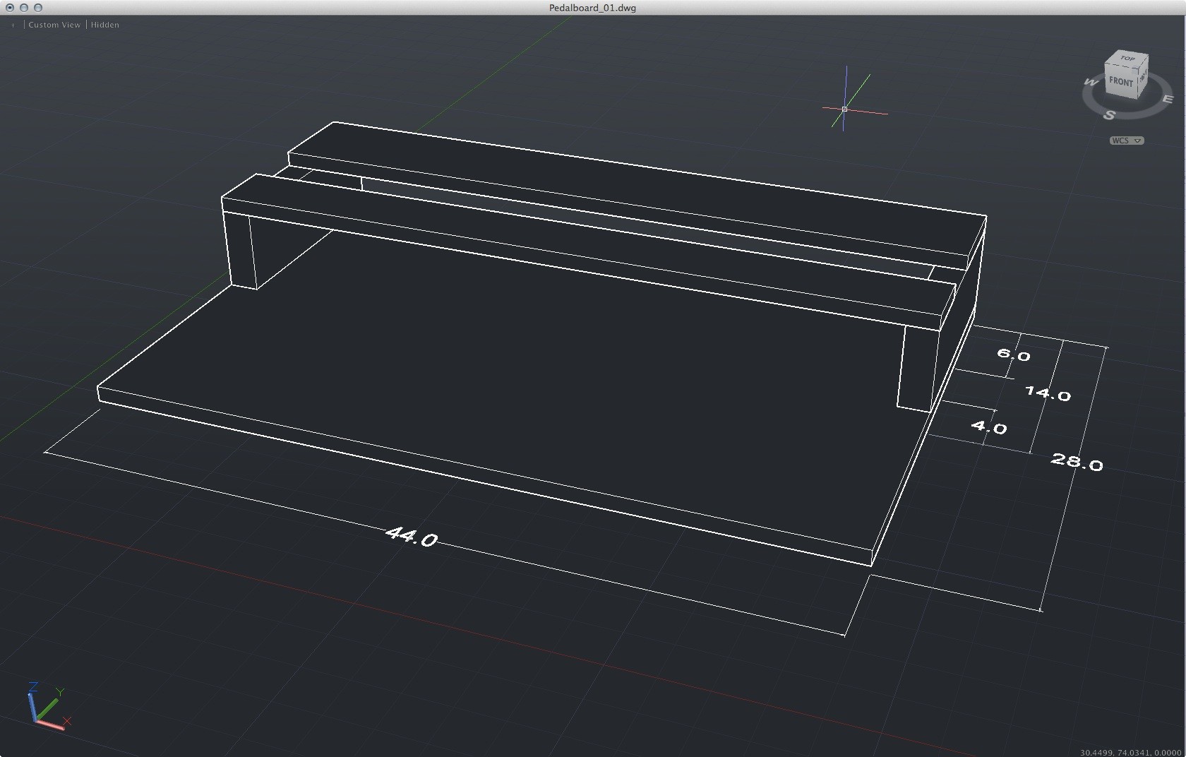The width and height of the screenshot is (1186, 757).
Task: Select the 28.0 dimension text
Action: tap(1077, 462)
